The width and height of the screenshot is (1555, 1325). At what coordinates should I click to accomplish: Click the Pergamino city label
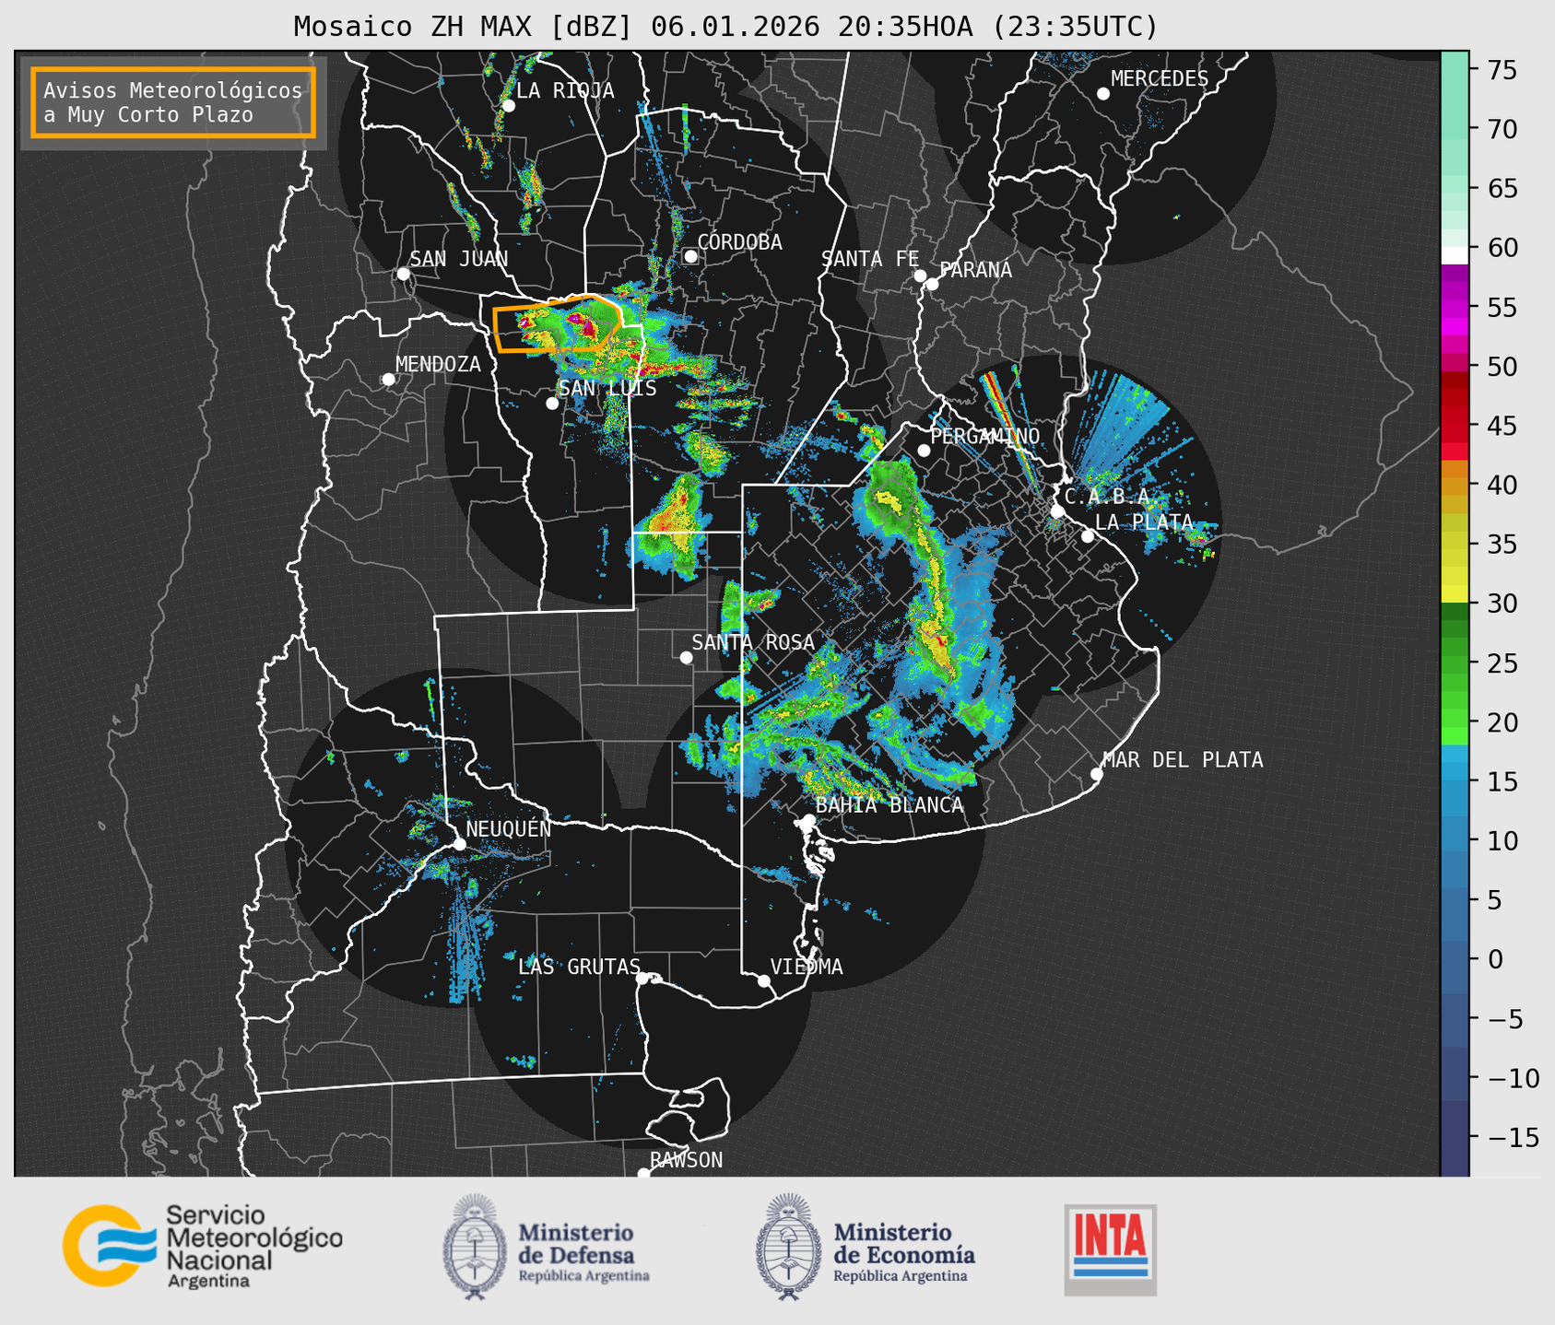(x=984, y=436)
